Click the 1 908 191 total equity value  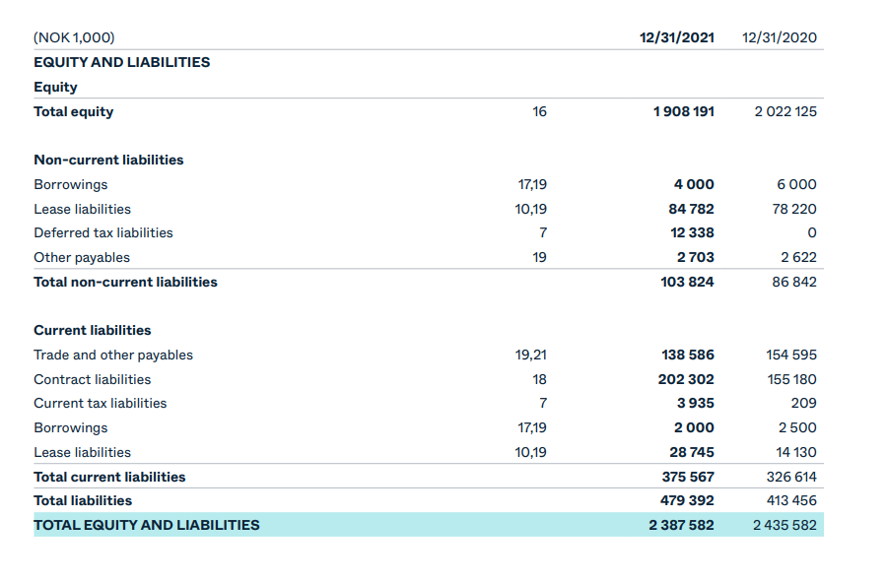click(x=684, y=112)
